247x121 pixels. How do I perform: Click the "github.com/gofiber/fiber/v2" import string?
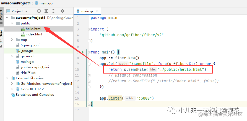[132, 35]
